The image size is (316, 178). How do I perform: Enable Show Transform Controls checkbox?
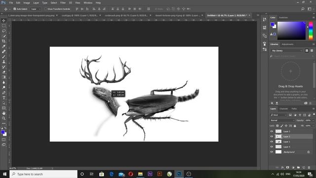[x=45, y=9]
